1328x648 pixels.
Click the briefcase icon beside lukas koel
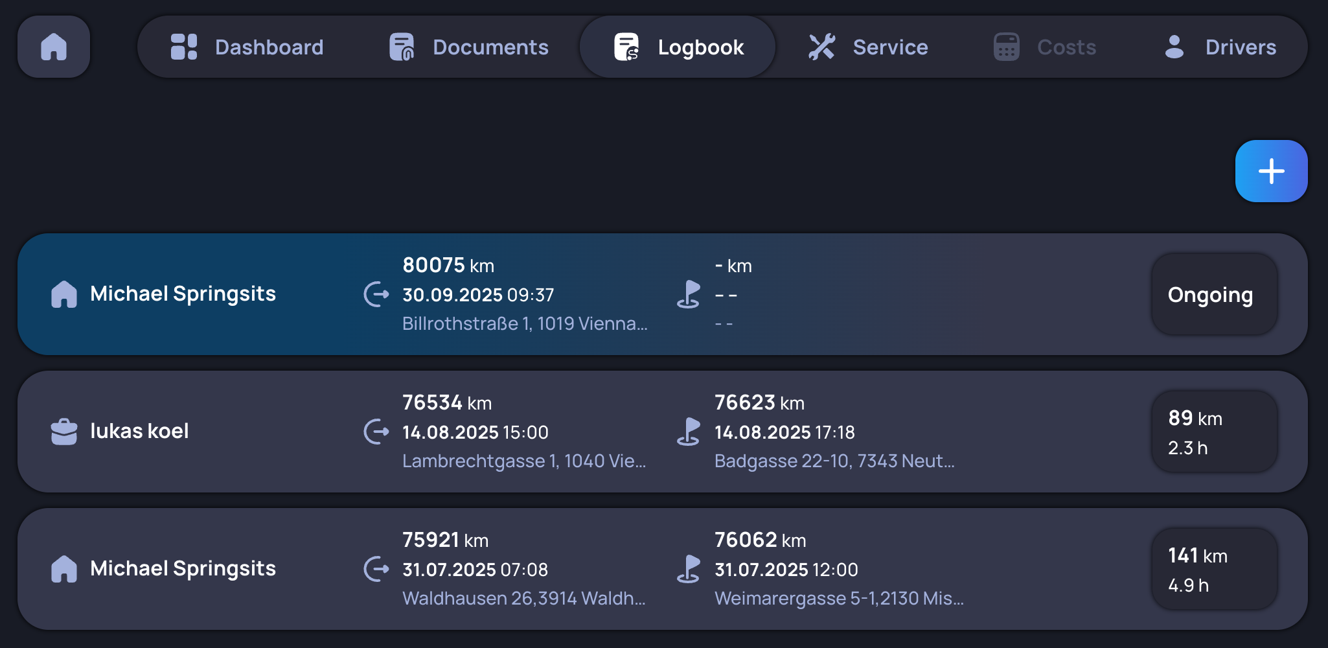(x=64, y=431)
